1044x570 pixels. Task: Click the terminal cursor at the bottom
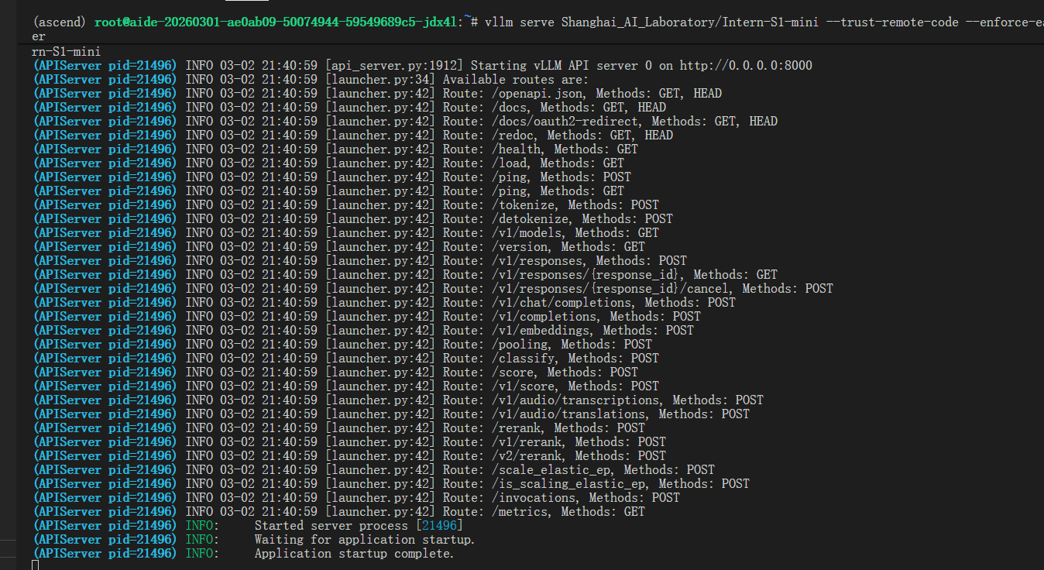coord(35,565)
